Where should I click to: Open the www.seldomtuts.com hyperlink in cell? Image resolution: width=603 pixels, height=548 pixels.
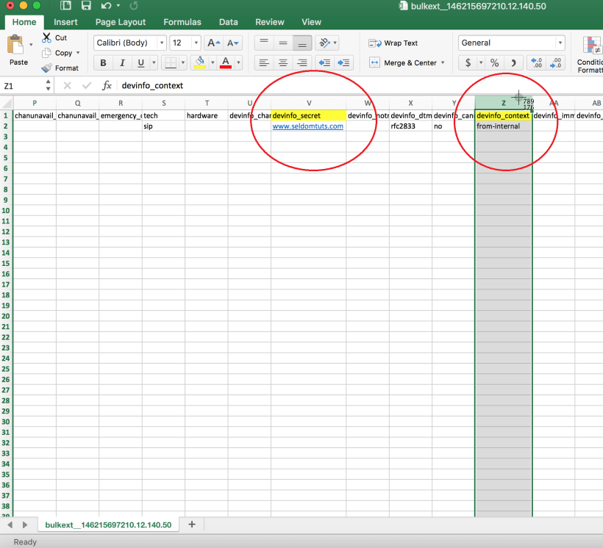coord(307,126)
